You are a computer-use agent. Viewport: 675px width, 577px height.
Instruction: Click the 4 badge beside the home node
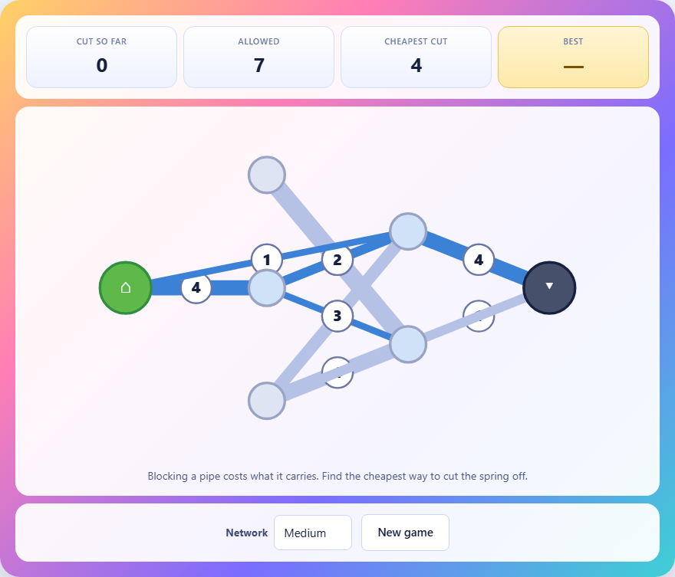point(196,287)
